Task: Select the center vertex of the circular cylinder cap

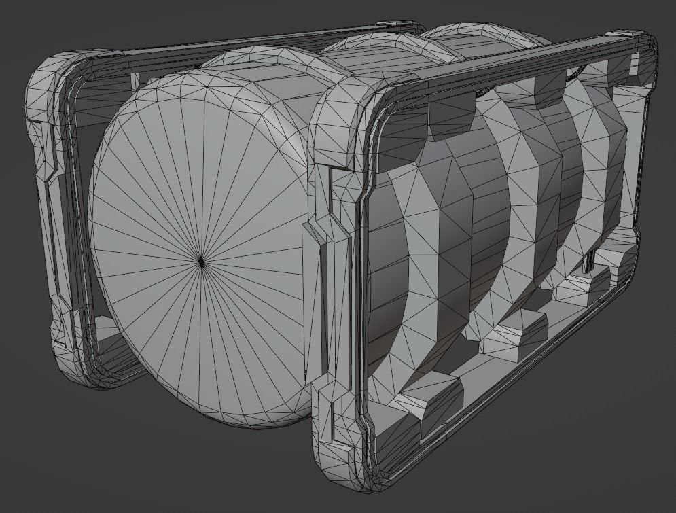Action: click(x=201, y=261)
